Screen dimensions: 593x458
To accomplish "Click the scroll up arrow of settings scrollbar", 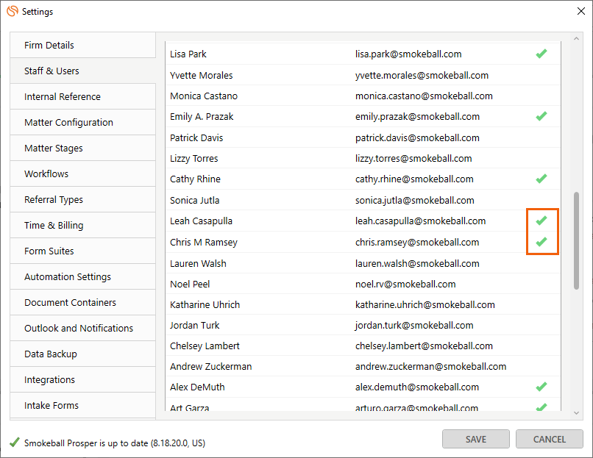I will click(576, 38).
